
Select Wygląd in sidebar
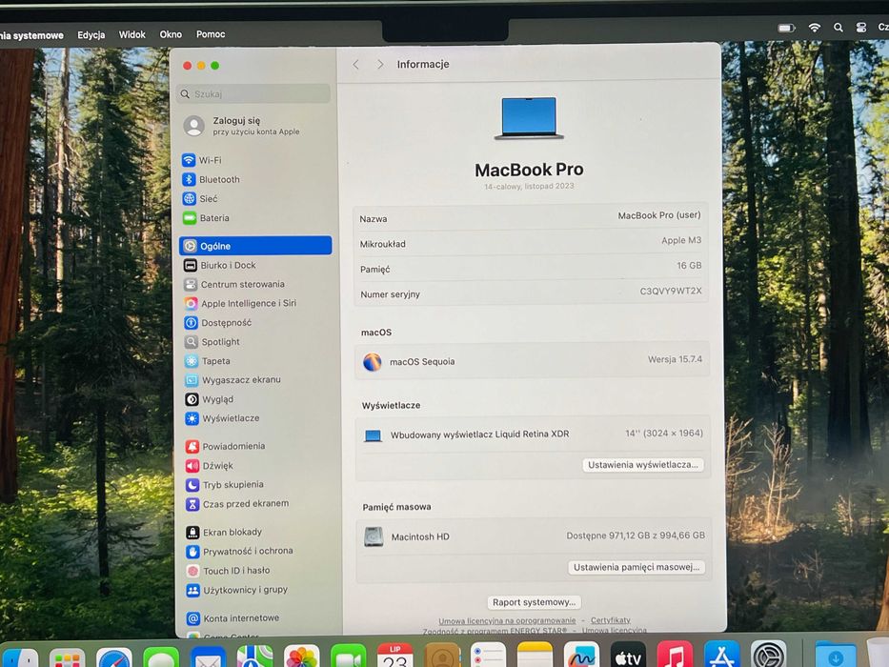coord(210,399)
